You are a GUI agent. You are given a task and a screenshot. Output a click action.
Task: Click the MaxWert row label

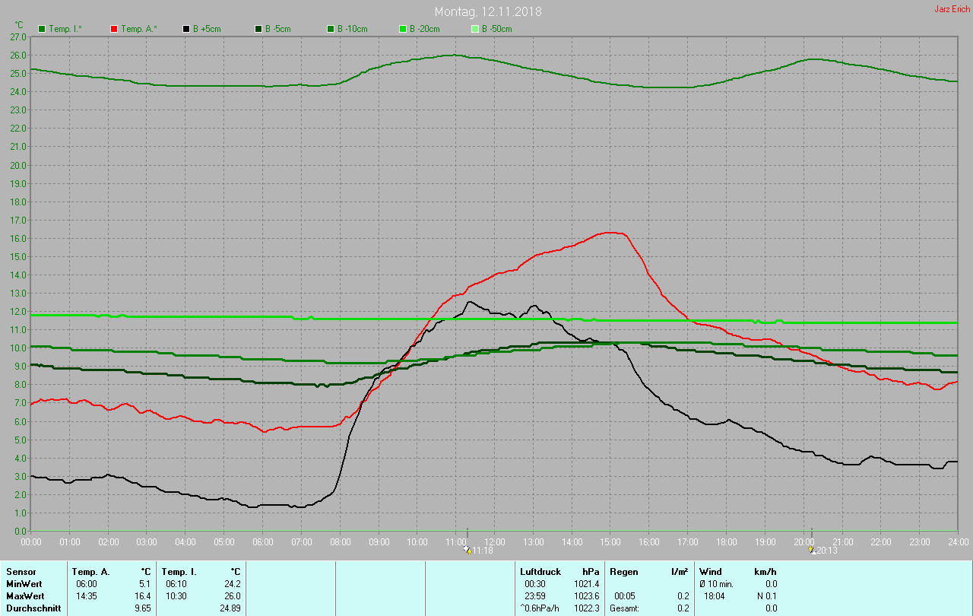coord(25,595)
